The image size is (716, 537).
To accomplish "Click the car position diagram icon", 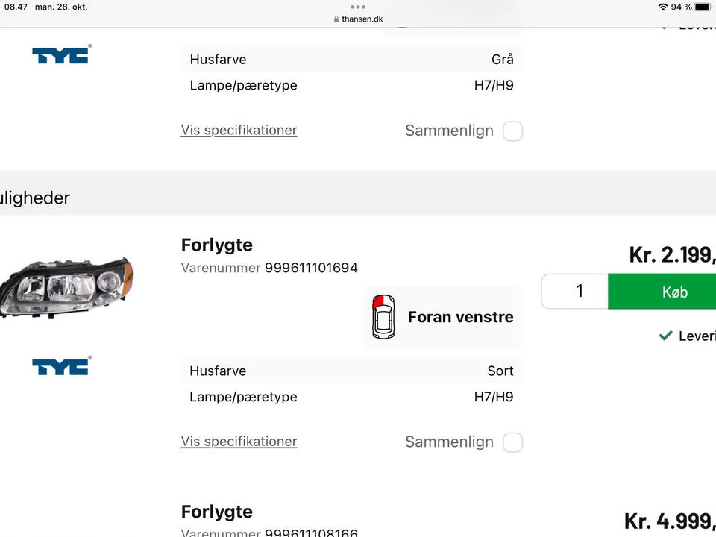I will (383, 317).
